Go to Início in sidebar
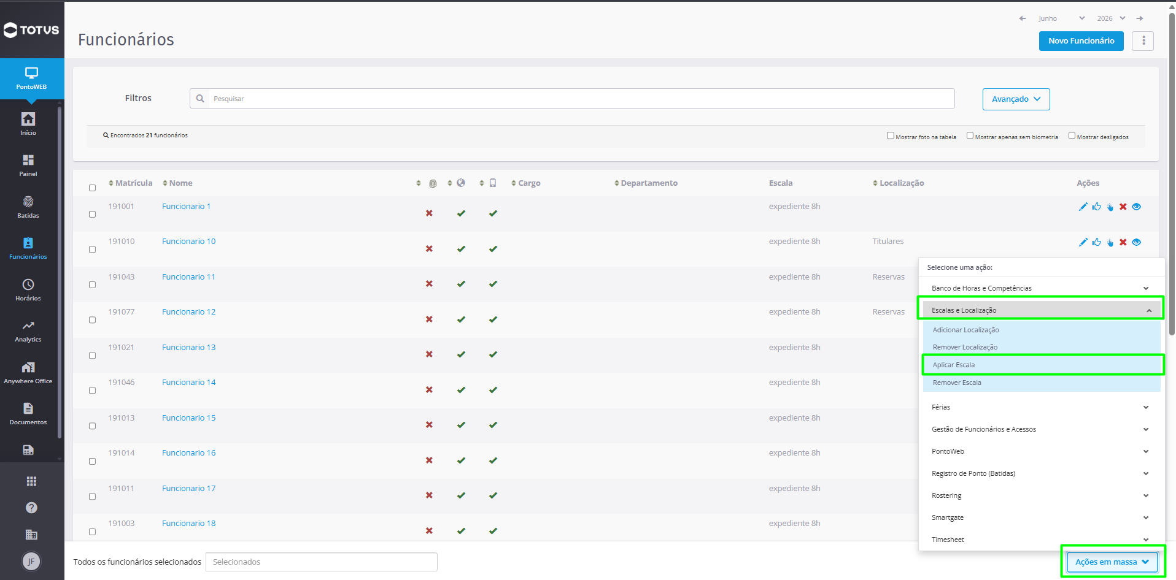Screen dimensions: 1176x580 tap(28, 124)
